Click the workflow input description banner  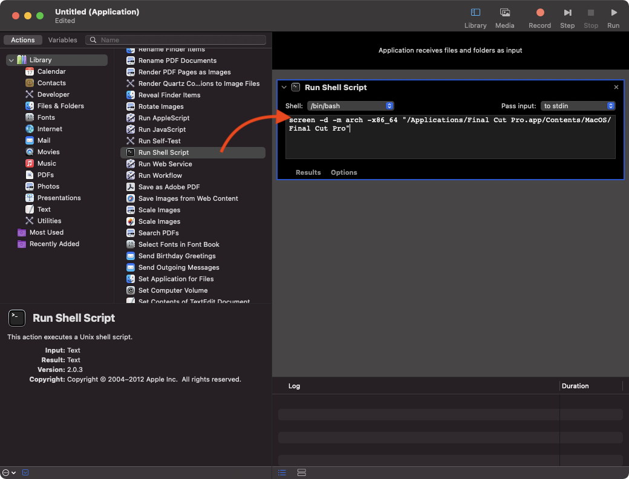pos(450,51)
